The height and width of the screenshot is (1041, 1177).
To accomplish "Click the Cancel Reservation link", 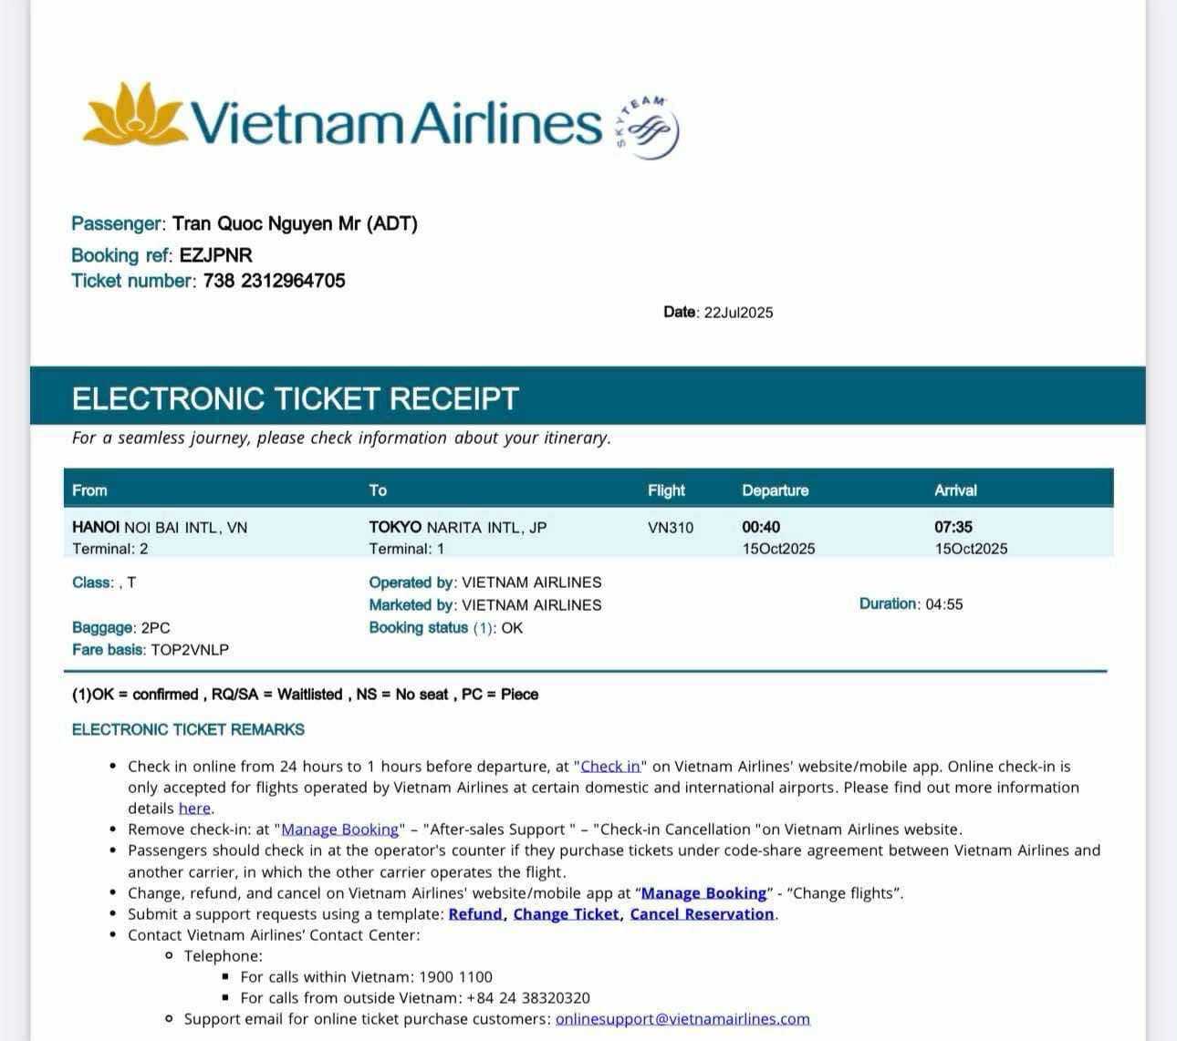I will click(702, 914).
